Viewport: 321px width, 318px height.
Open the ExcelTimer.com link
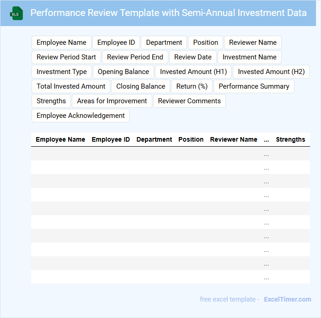pyautogui.click(x=287, y=299)
